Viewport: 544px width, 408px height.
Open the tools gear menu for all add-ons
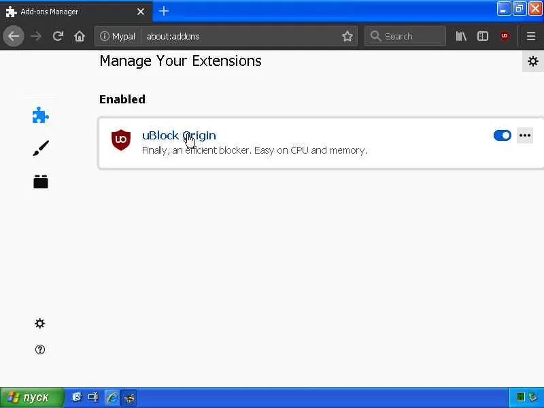tap(533, 61)
